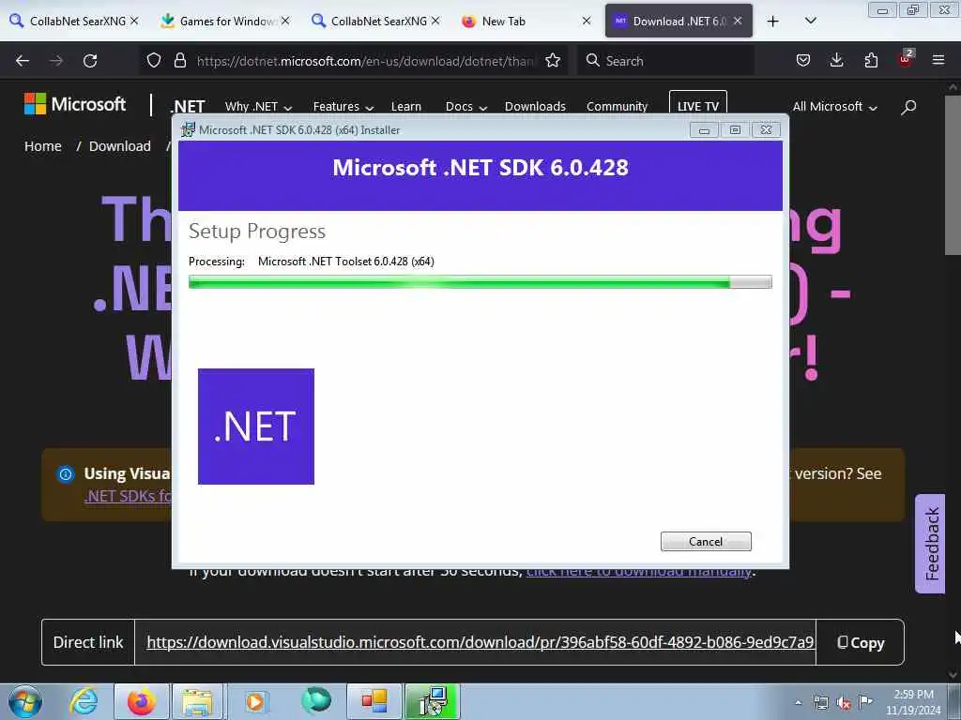Expand the Docs menu
961x720 pixels.
point(465,107)
